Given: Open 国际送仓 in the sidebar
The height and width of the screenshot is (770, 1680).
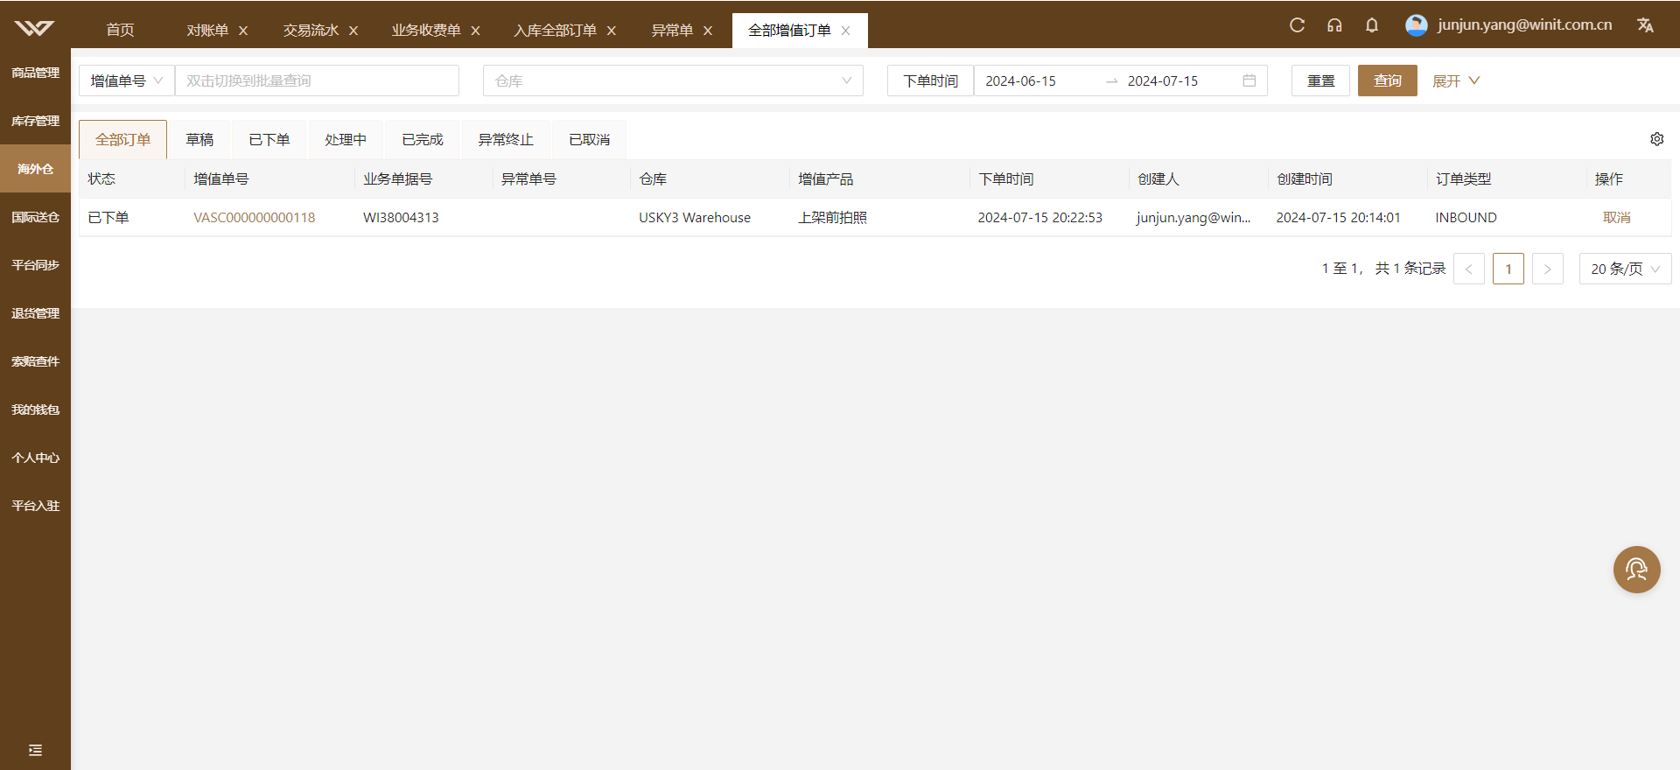Looking at the screenshot, I should click(35, 217).
